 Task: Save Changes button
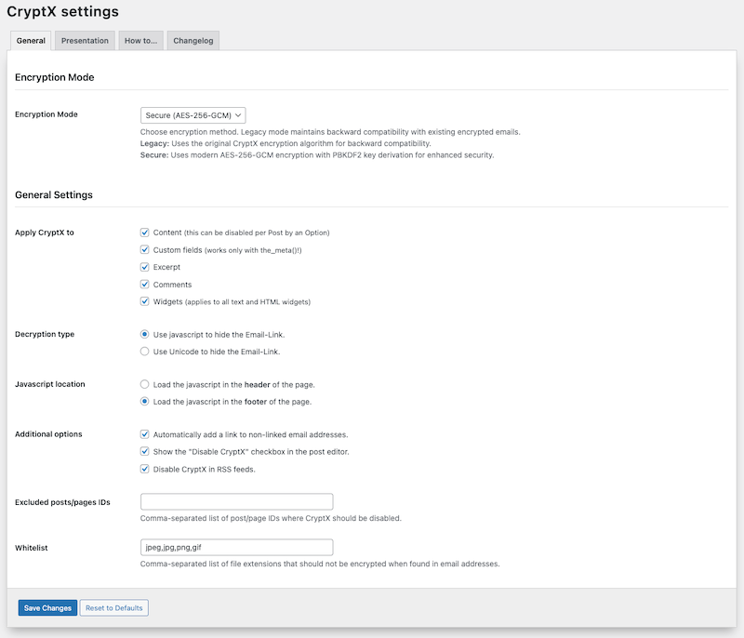[x=47, y=607]
